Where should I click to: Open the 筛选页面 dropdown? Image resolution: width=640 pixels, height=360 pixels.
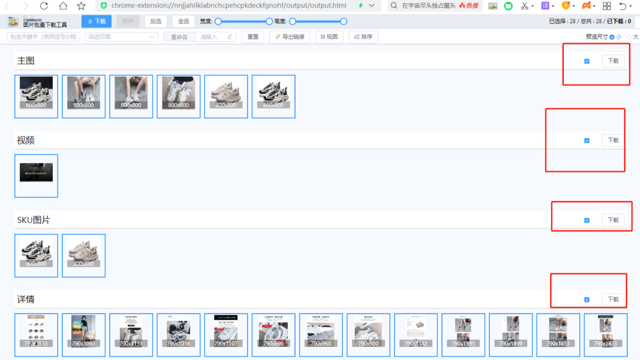121,37
